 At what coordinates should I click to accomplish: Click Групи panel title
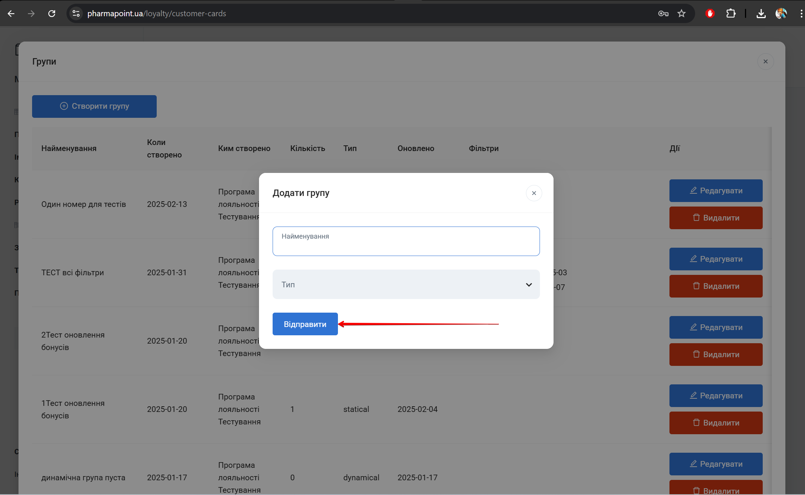coord(44,62)
